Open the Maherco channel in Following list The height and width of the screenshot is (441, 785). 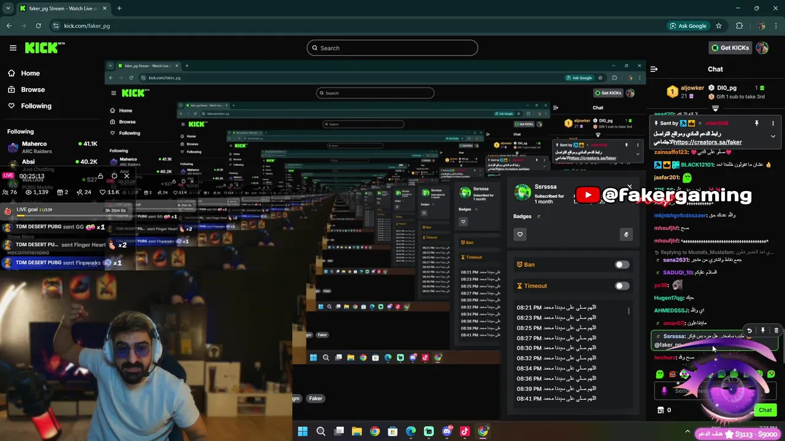point(52,148)
